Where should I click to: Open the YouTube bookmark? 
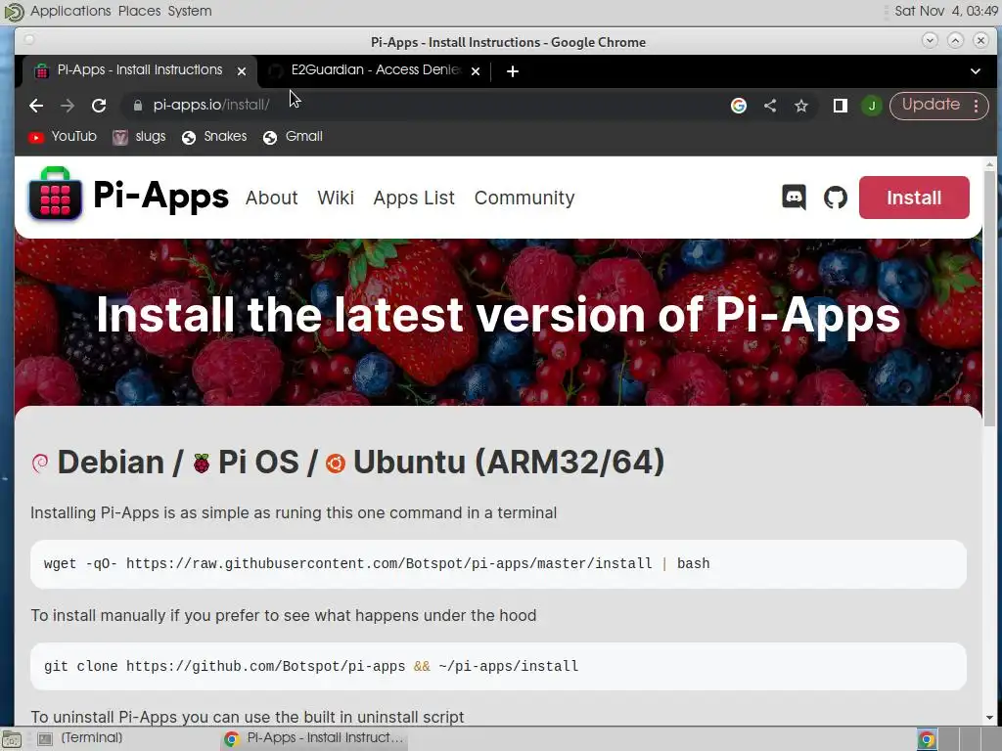(x=63, y=137)
